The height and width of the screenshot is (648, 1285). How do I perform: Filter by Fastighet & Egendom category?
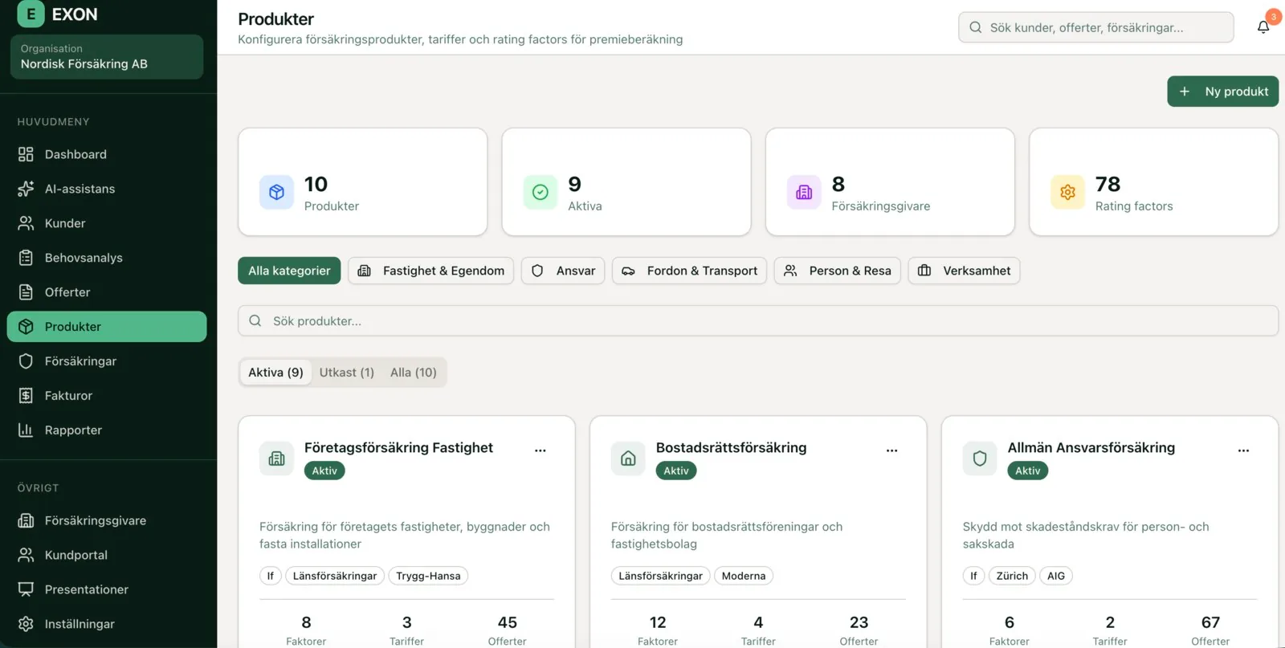coord(431,271)
